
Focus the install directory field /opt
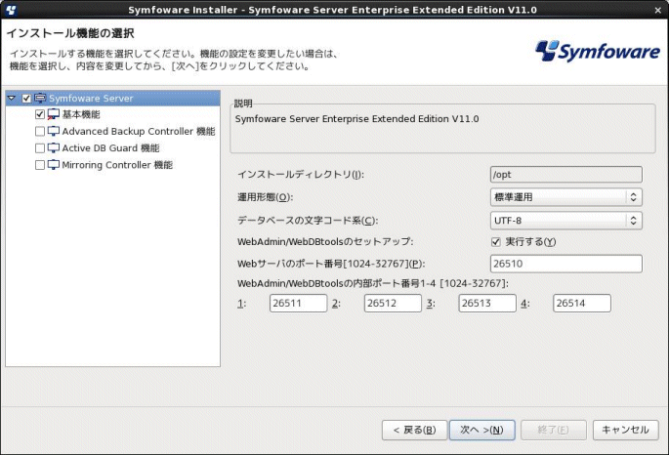[x=566, y=175]
